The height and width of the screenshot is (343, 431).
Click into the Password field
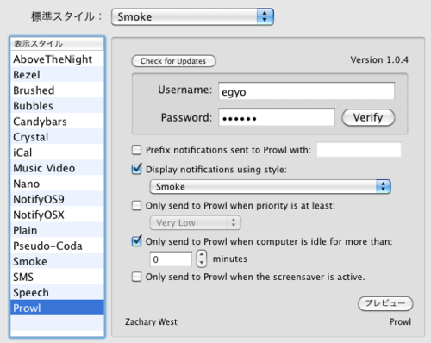[x=277, y=117]
